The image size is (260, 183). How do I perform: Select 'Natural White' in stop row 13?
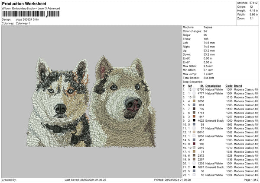point(214,136)
